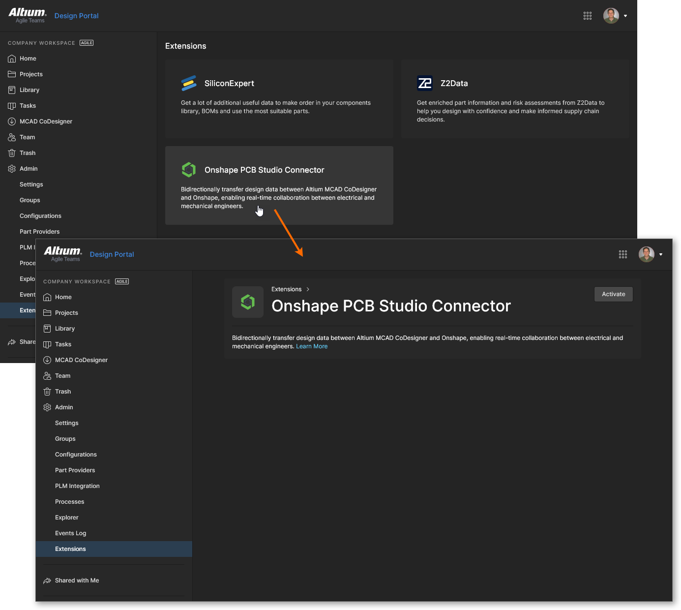Click the large Onshape logo on the detail page
The height and width of the screenshot is (610, 681).
248,302
